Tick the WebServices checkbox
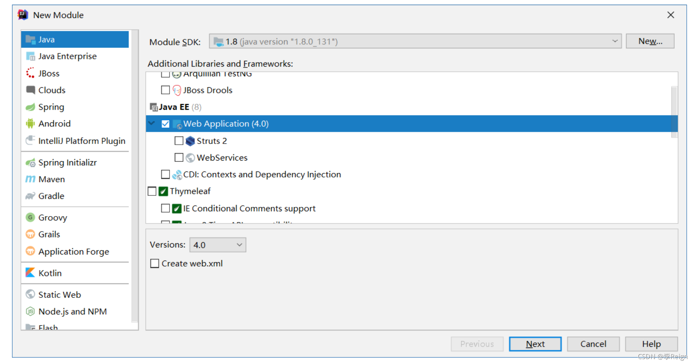Image resolution: width=693 pixels, height=364 pixels. tap(179, 157)
